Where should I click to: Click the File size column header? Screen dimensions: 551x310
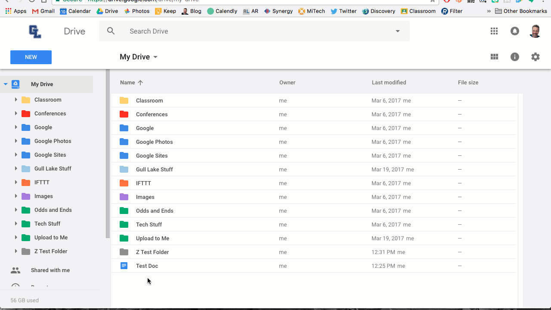point(468,83)
